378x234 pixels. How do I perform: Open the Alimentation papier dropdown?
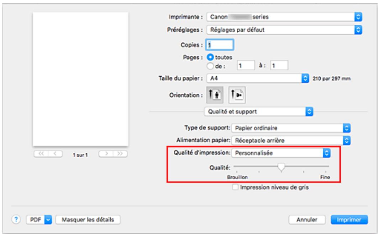pyautogui.click(x=291, y=141)
